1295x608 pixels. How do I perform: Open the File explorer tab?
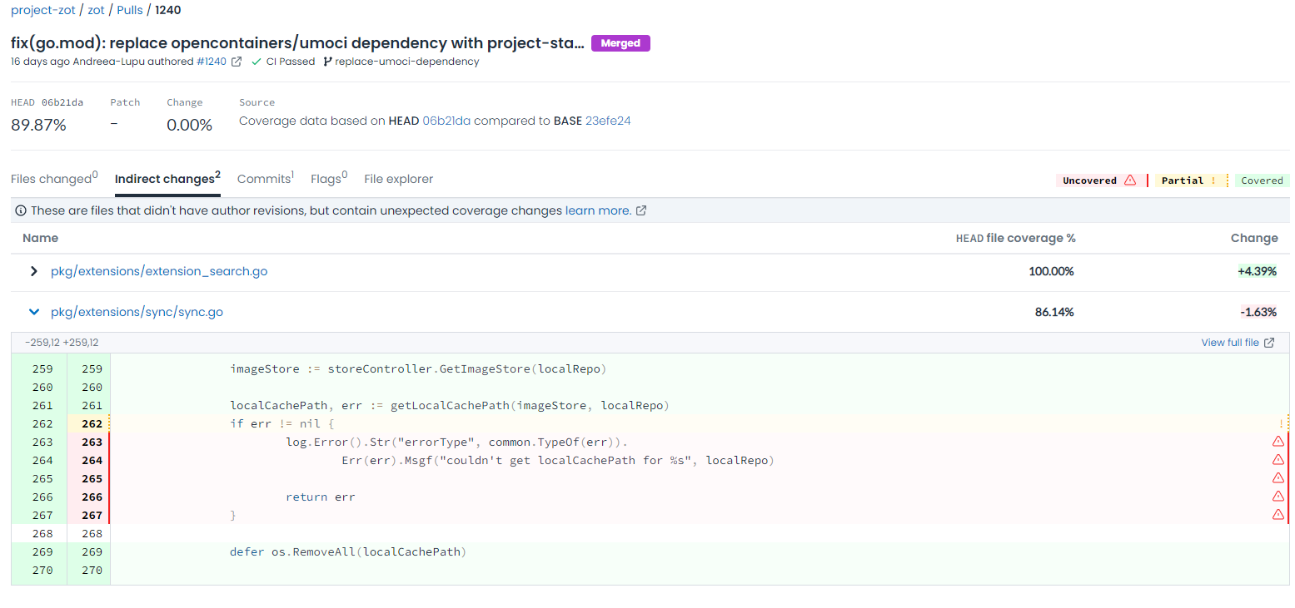399,178
